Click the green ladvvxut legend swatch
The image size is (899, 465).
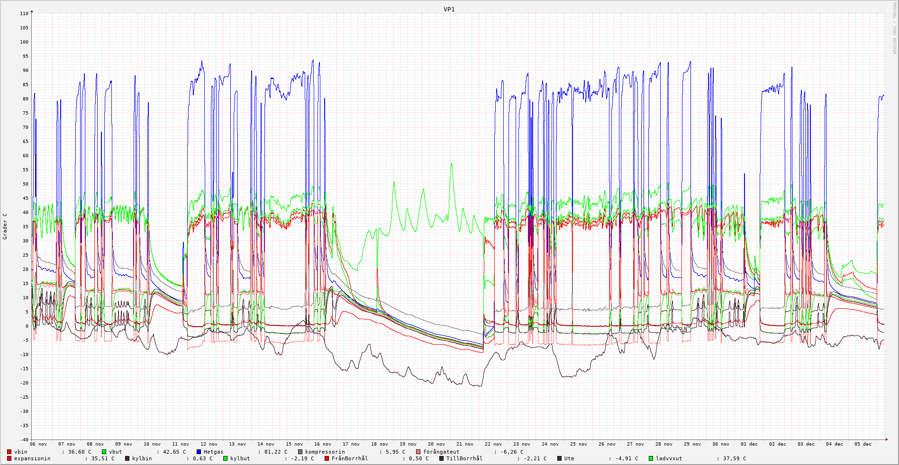pyautogui.click(x=651, y=458)
